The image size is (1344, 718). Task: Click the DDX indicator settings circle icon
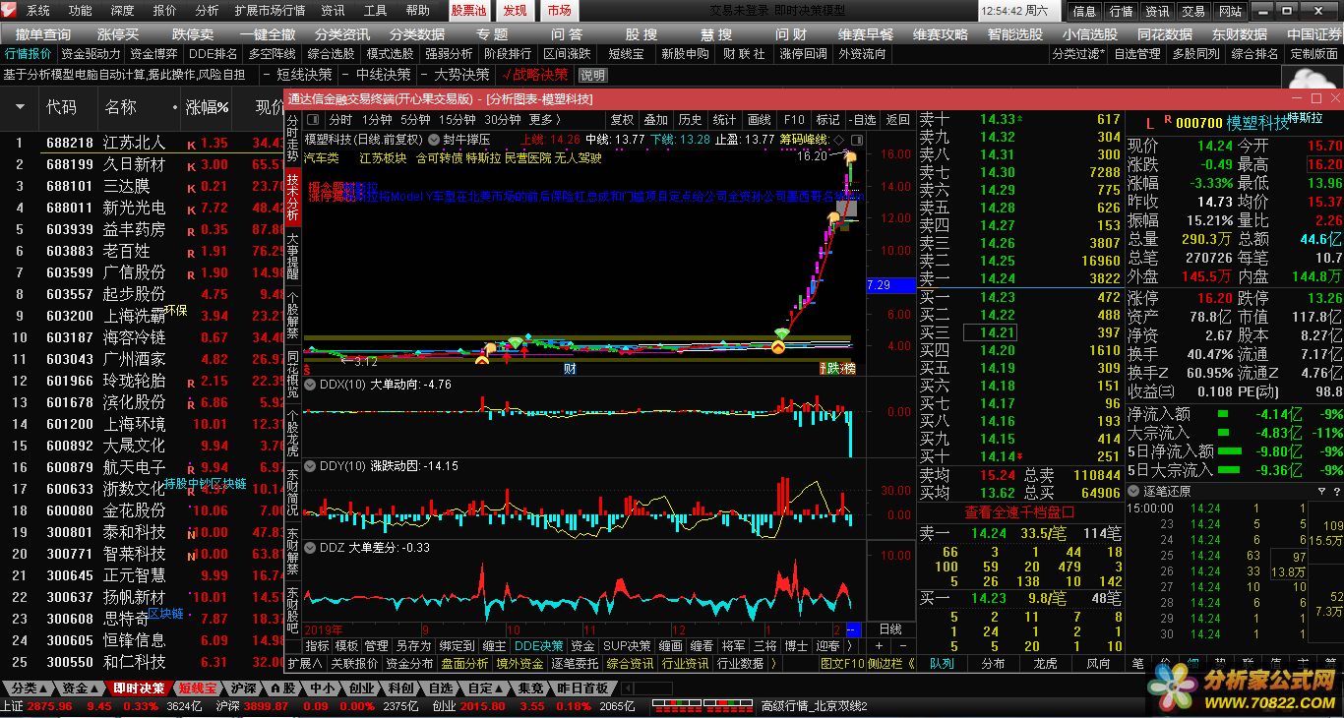[311, 385]
